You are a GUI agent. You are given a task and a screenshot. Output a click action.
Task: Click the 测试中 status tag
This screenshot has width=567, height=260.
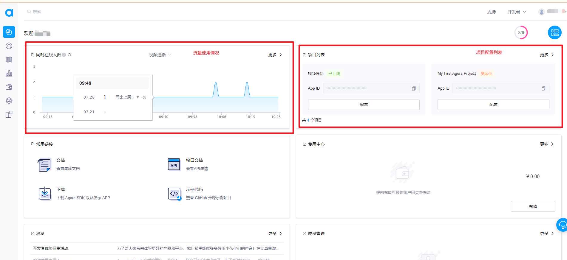486,74
